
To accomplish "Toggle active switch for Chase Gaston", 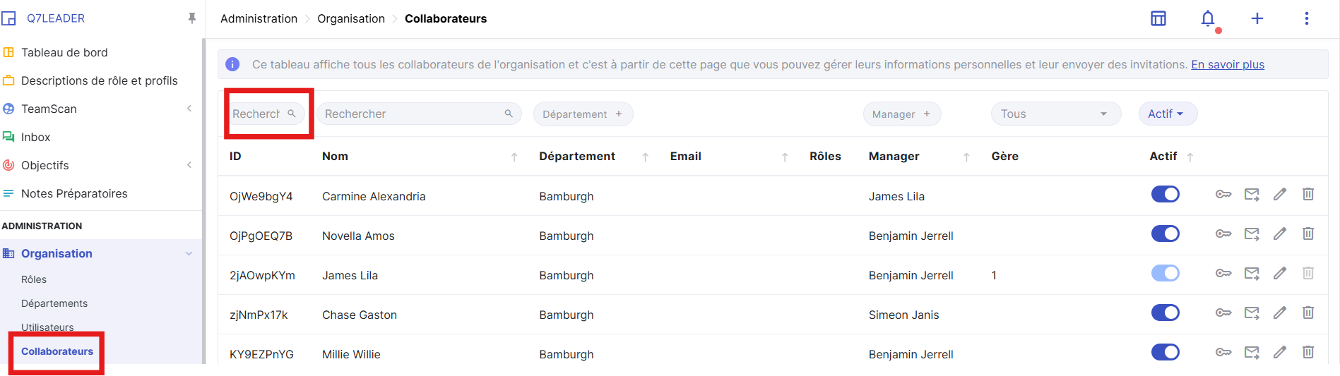I will pyautogui.click(x=1165, y=313).
